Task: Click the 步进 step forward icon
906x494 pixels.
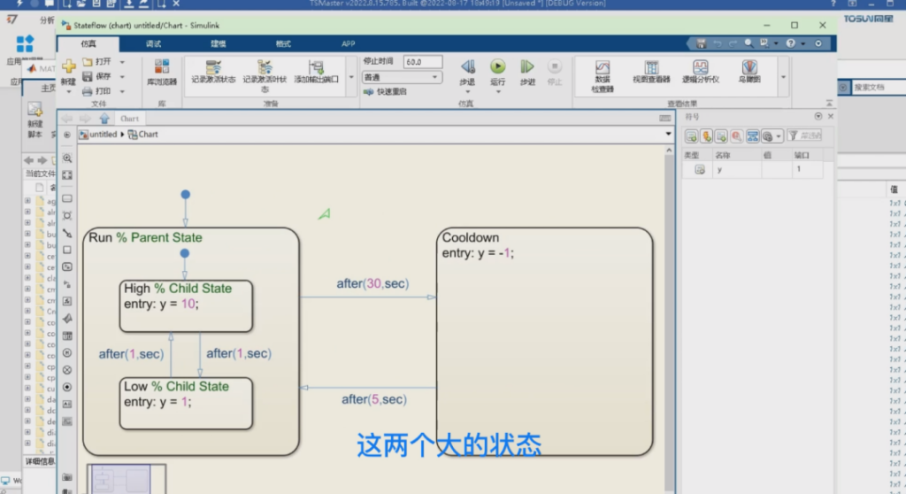Action: (527, 67)
